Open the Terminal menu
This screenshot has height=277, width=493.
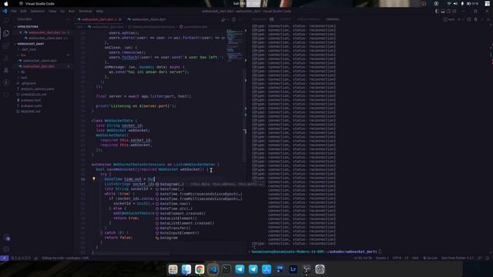click(86, 11)
